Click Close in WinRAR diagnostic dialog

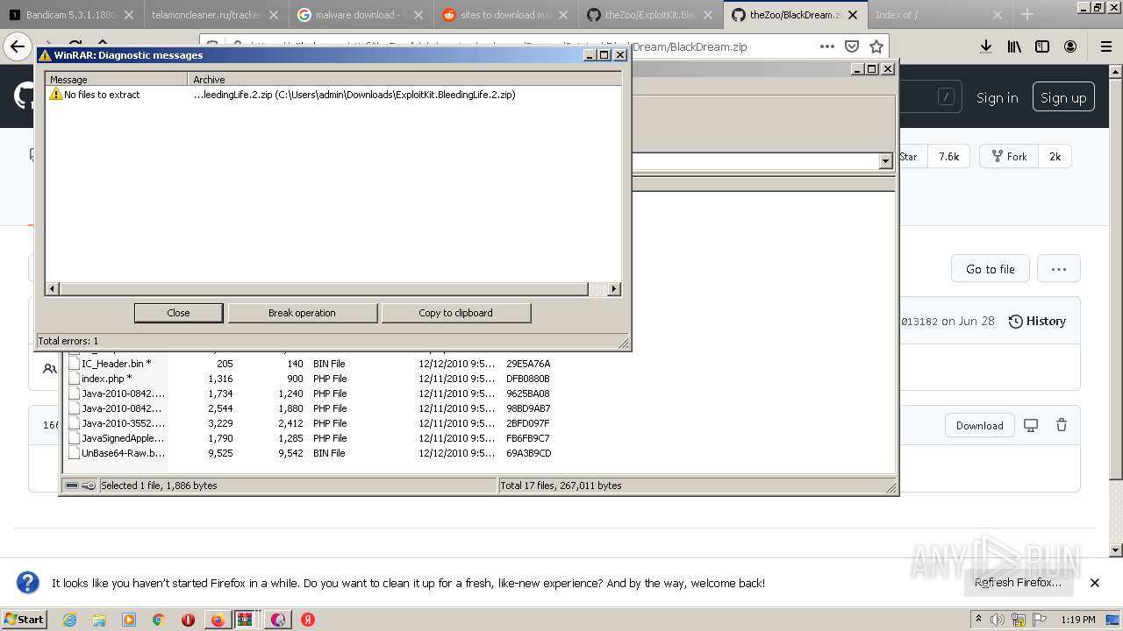pos(178,313)
